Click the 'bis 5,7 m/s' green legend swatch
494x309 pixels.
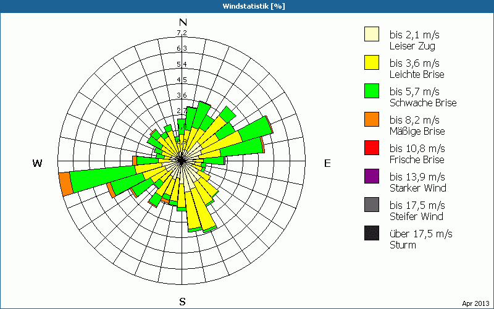click(x=372, y=91)
